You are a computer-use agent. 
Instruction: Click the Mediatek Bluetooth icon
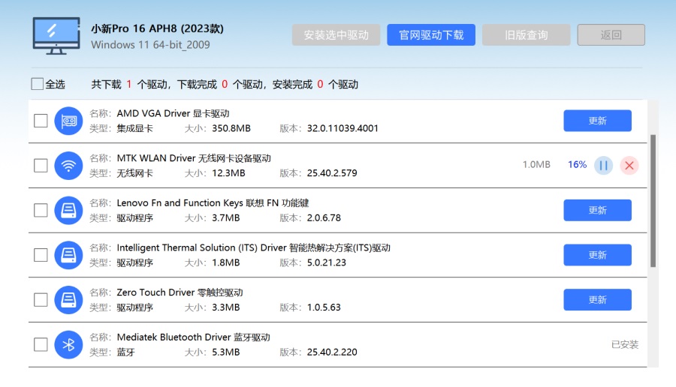(68, 345)
